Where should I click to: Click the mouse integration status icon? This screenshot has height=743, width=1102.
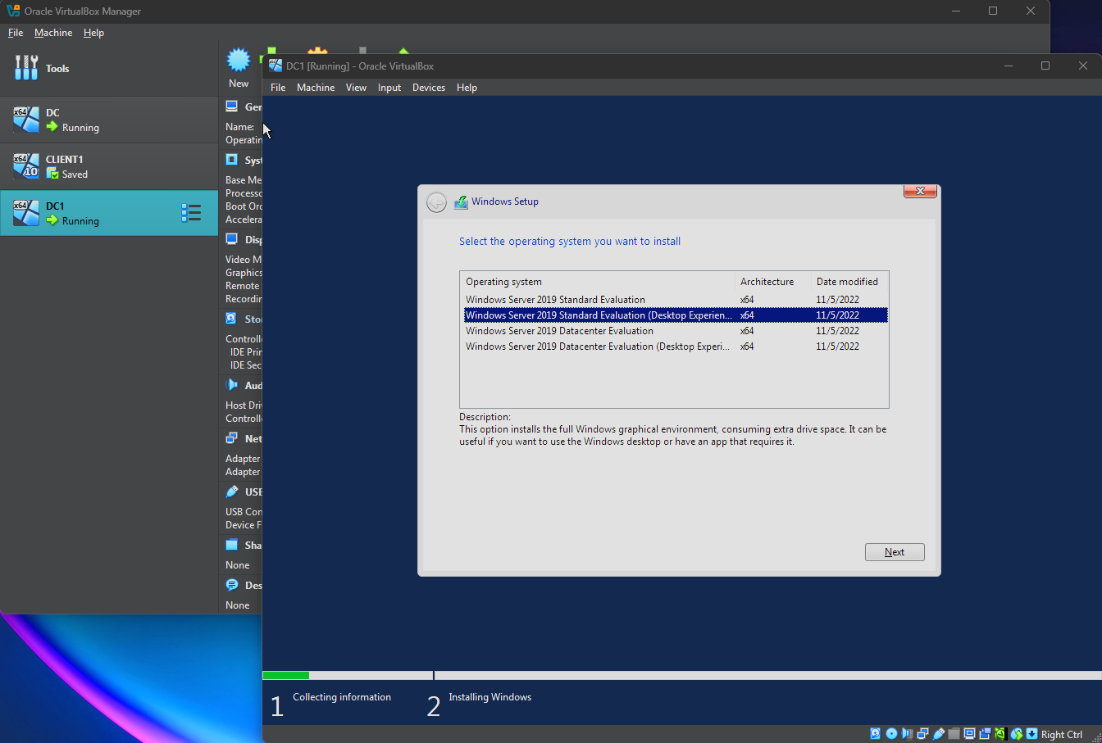coord(1017,734)
